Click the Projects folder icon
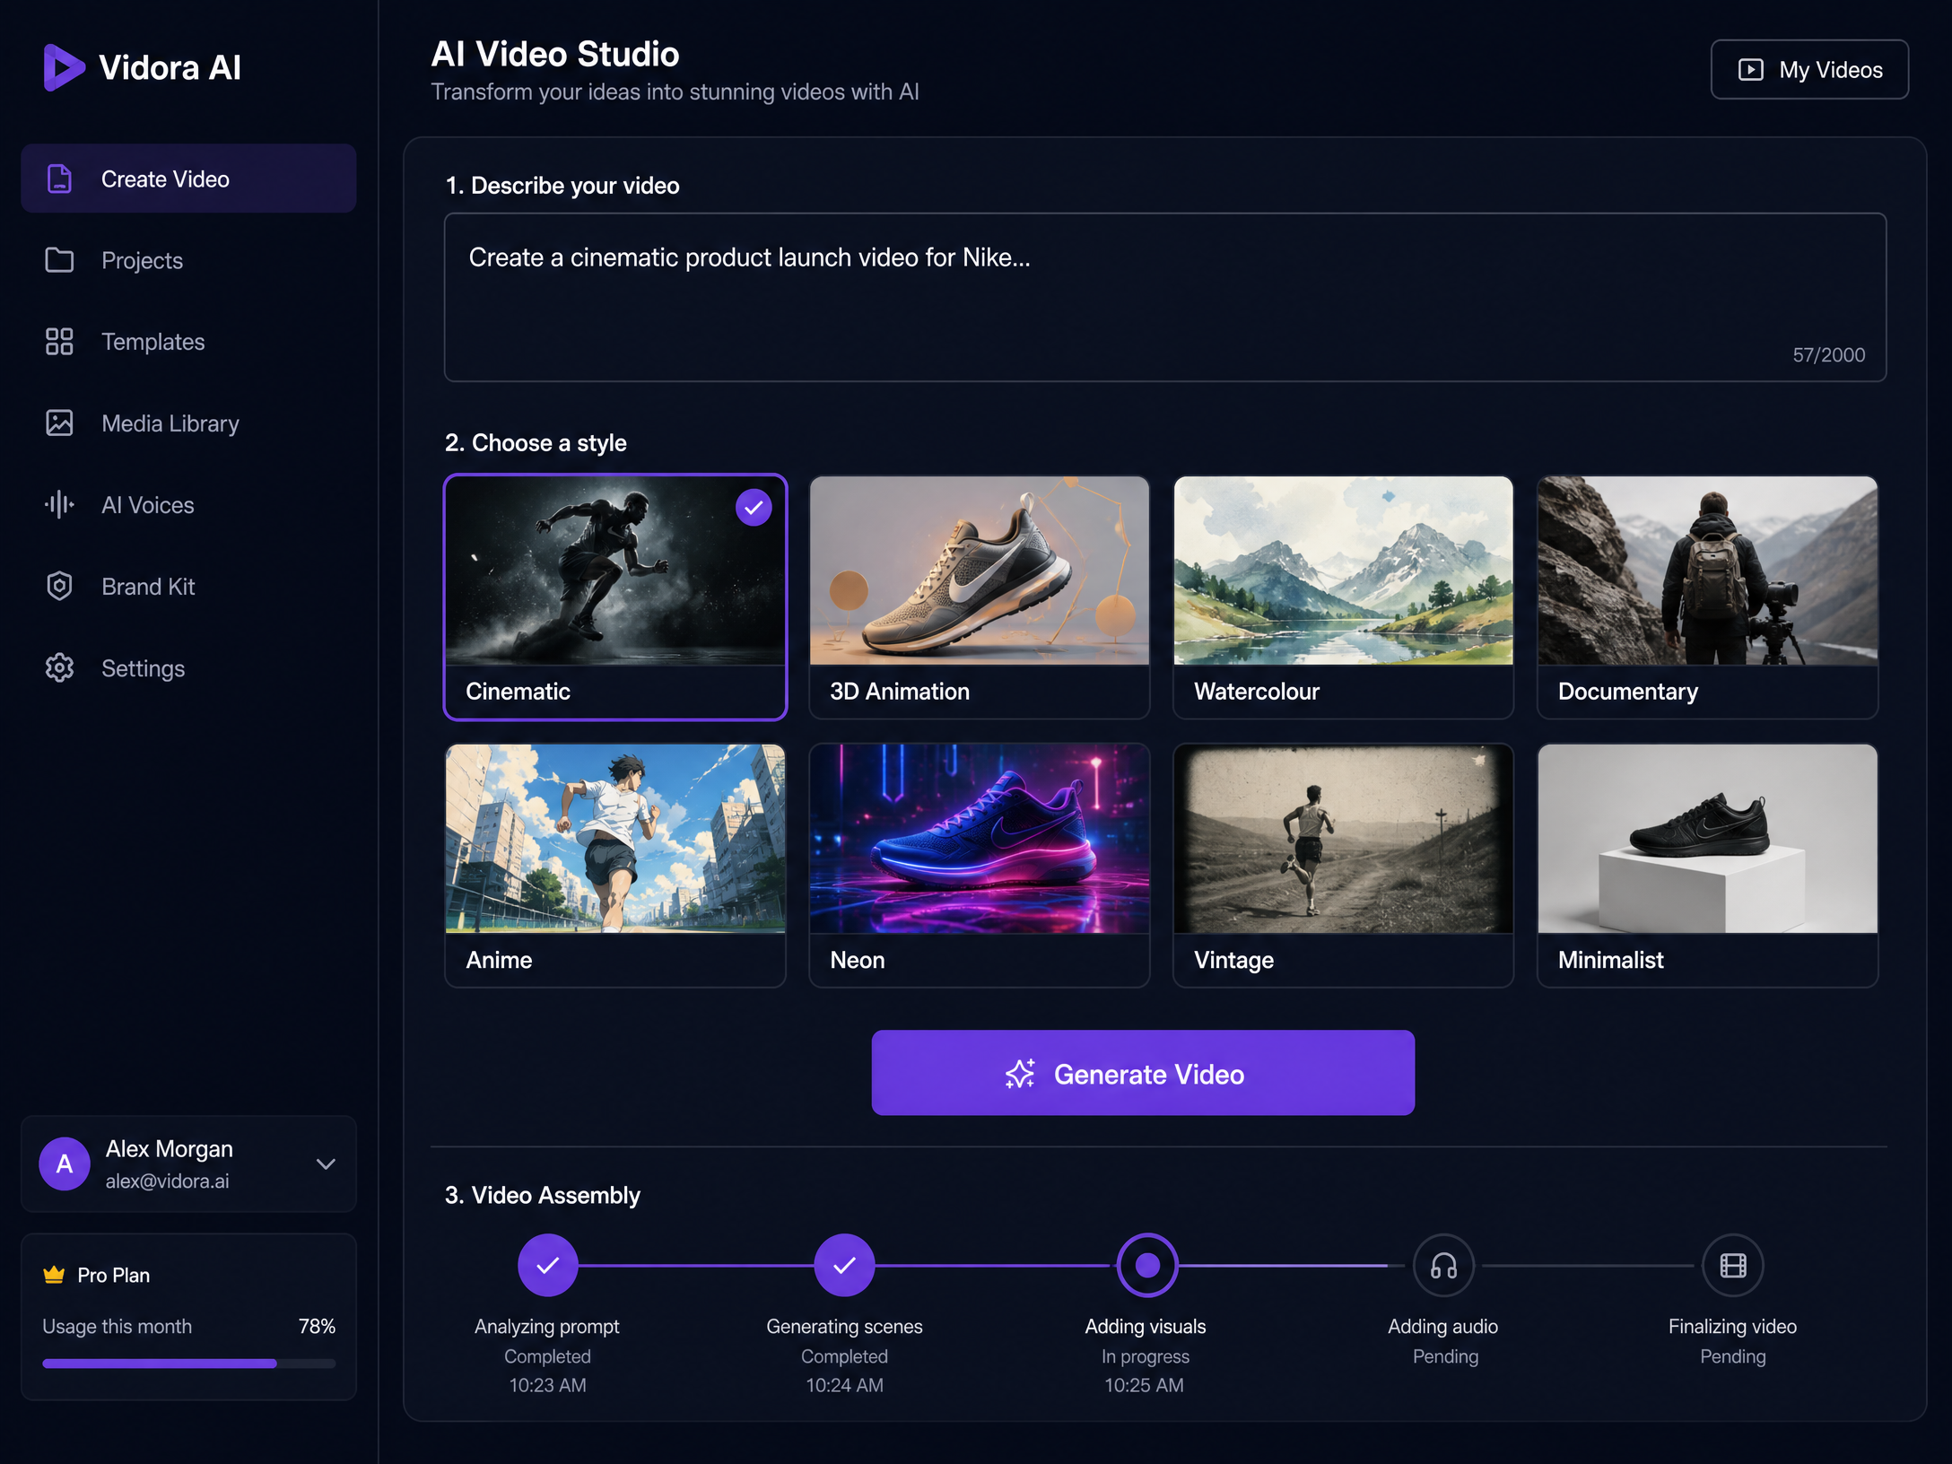Screen dimensions: 1952x1464 coord(59,260)
